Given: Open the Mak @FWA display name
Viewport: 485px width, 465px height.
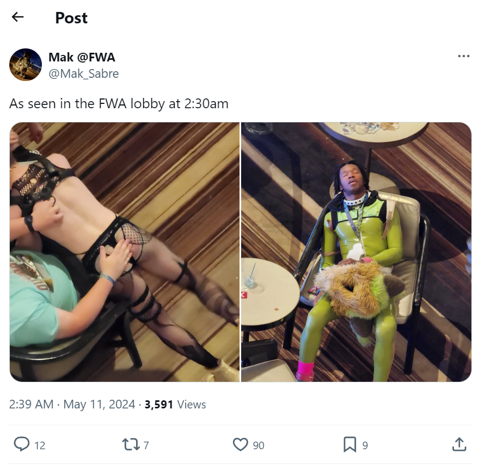Looking at the screenshot, I should click(82, 57).
